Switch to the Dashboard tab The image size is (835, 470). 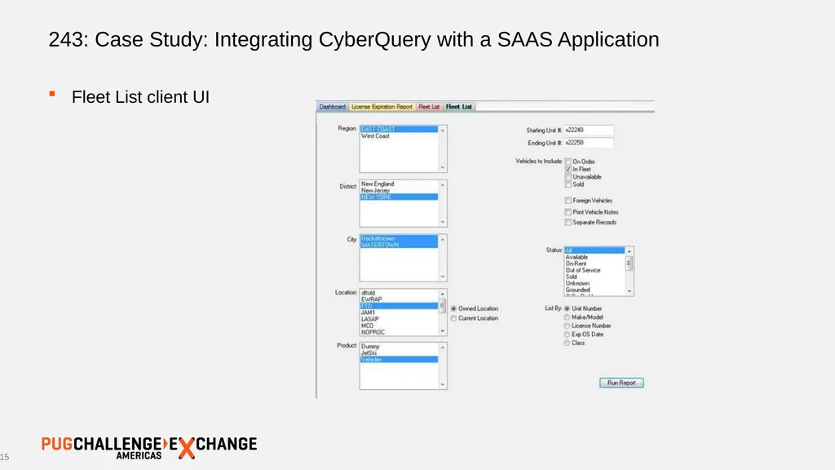point(333,107)
